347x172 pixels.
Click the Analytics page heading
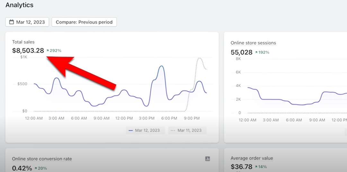19,5
